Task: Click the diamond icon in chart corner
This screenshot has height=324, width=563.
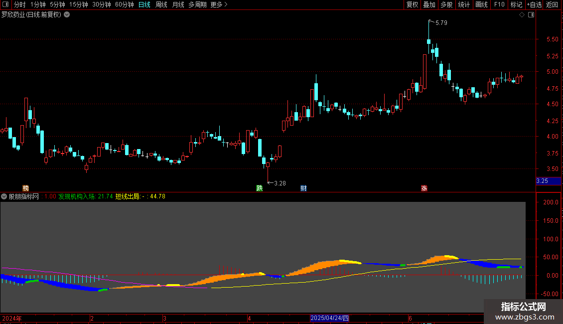Action: coord(522,15)
